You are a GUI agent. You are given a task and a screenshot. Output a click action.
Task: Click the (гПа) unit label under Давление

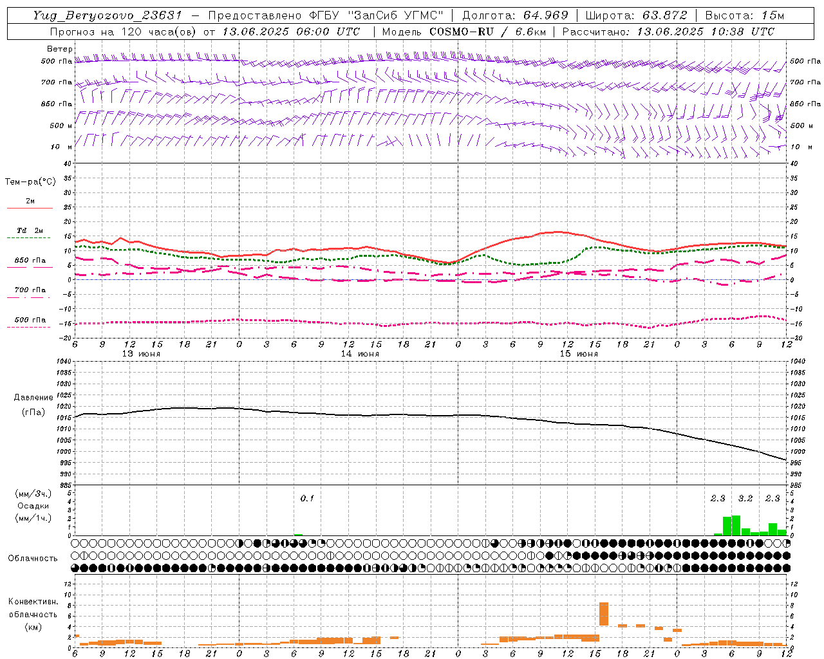33,412
